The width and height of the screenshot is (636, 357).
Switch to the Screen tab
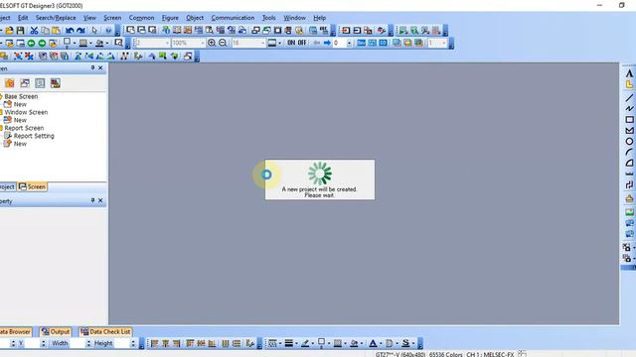point(32,186)
